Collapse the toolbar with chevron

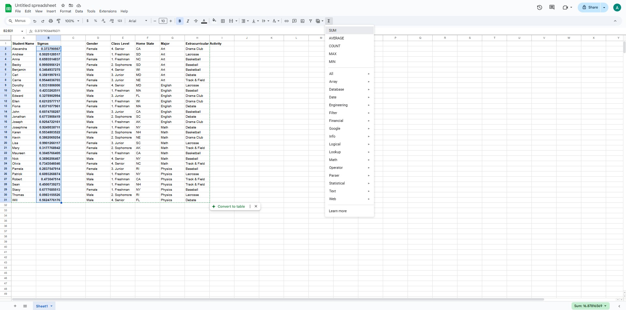615,21
